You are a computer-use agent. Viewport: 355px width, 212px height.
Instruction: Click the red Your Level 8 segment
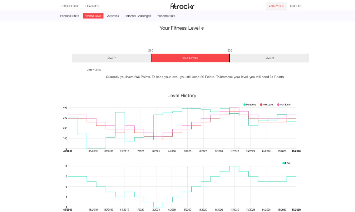coord(190,58)
